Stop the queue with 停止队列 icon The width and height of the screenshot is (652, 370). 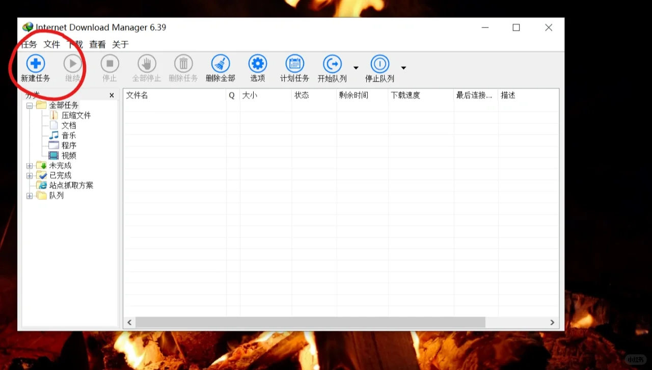(x=379, y=63)
